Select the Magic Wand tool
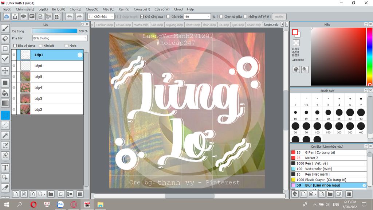373x210 pixels. (x=5, y=135)
